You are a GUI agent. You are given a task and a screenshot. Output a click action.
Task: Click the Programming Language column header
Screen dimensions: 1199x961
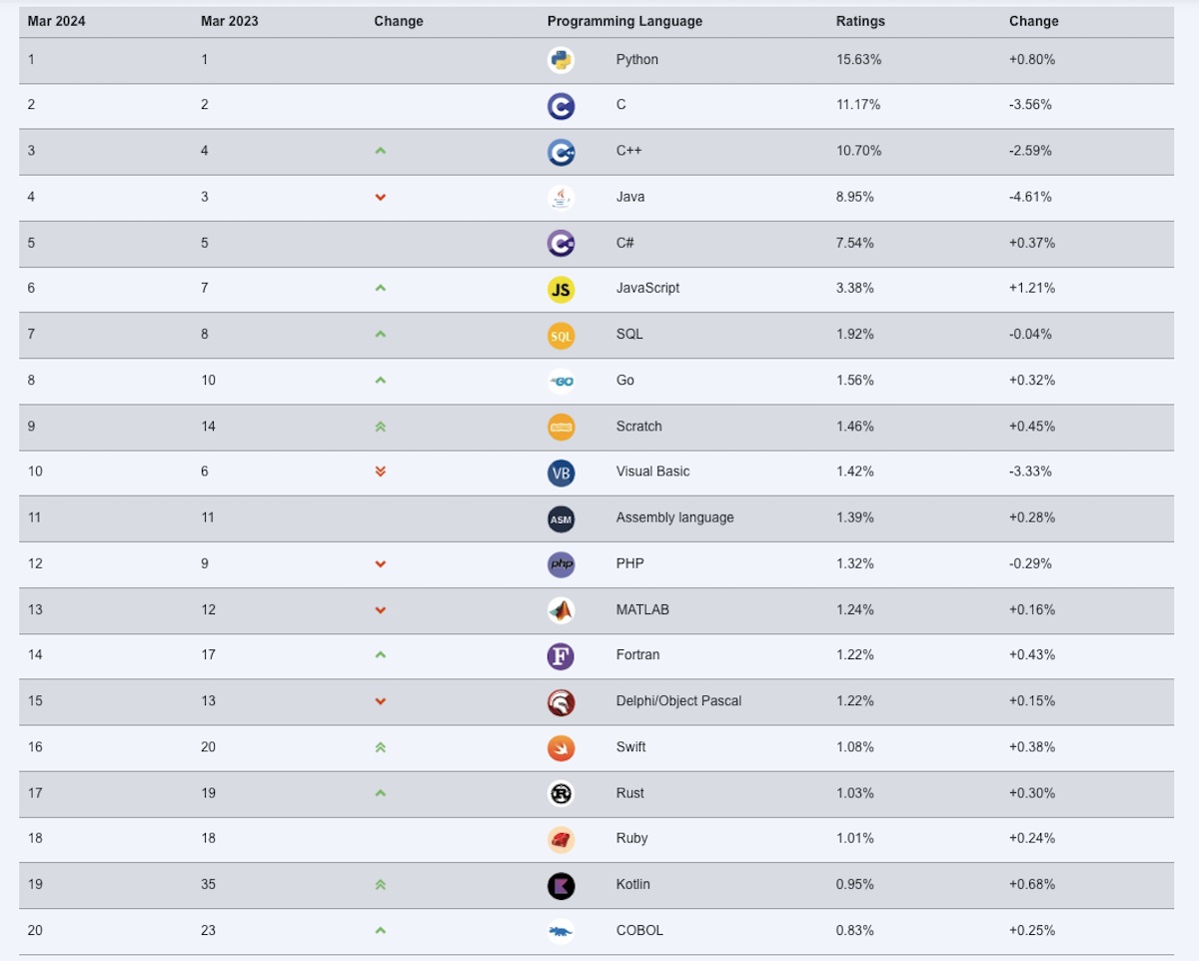tap(624, 21)
